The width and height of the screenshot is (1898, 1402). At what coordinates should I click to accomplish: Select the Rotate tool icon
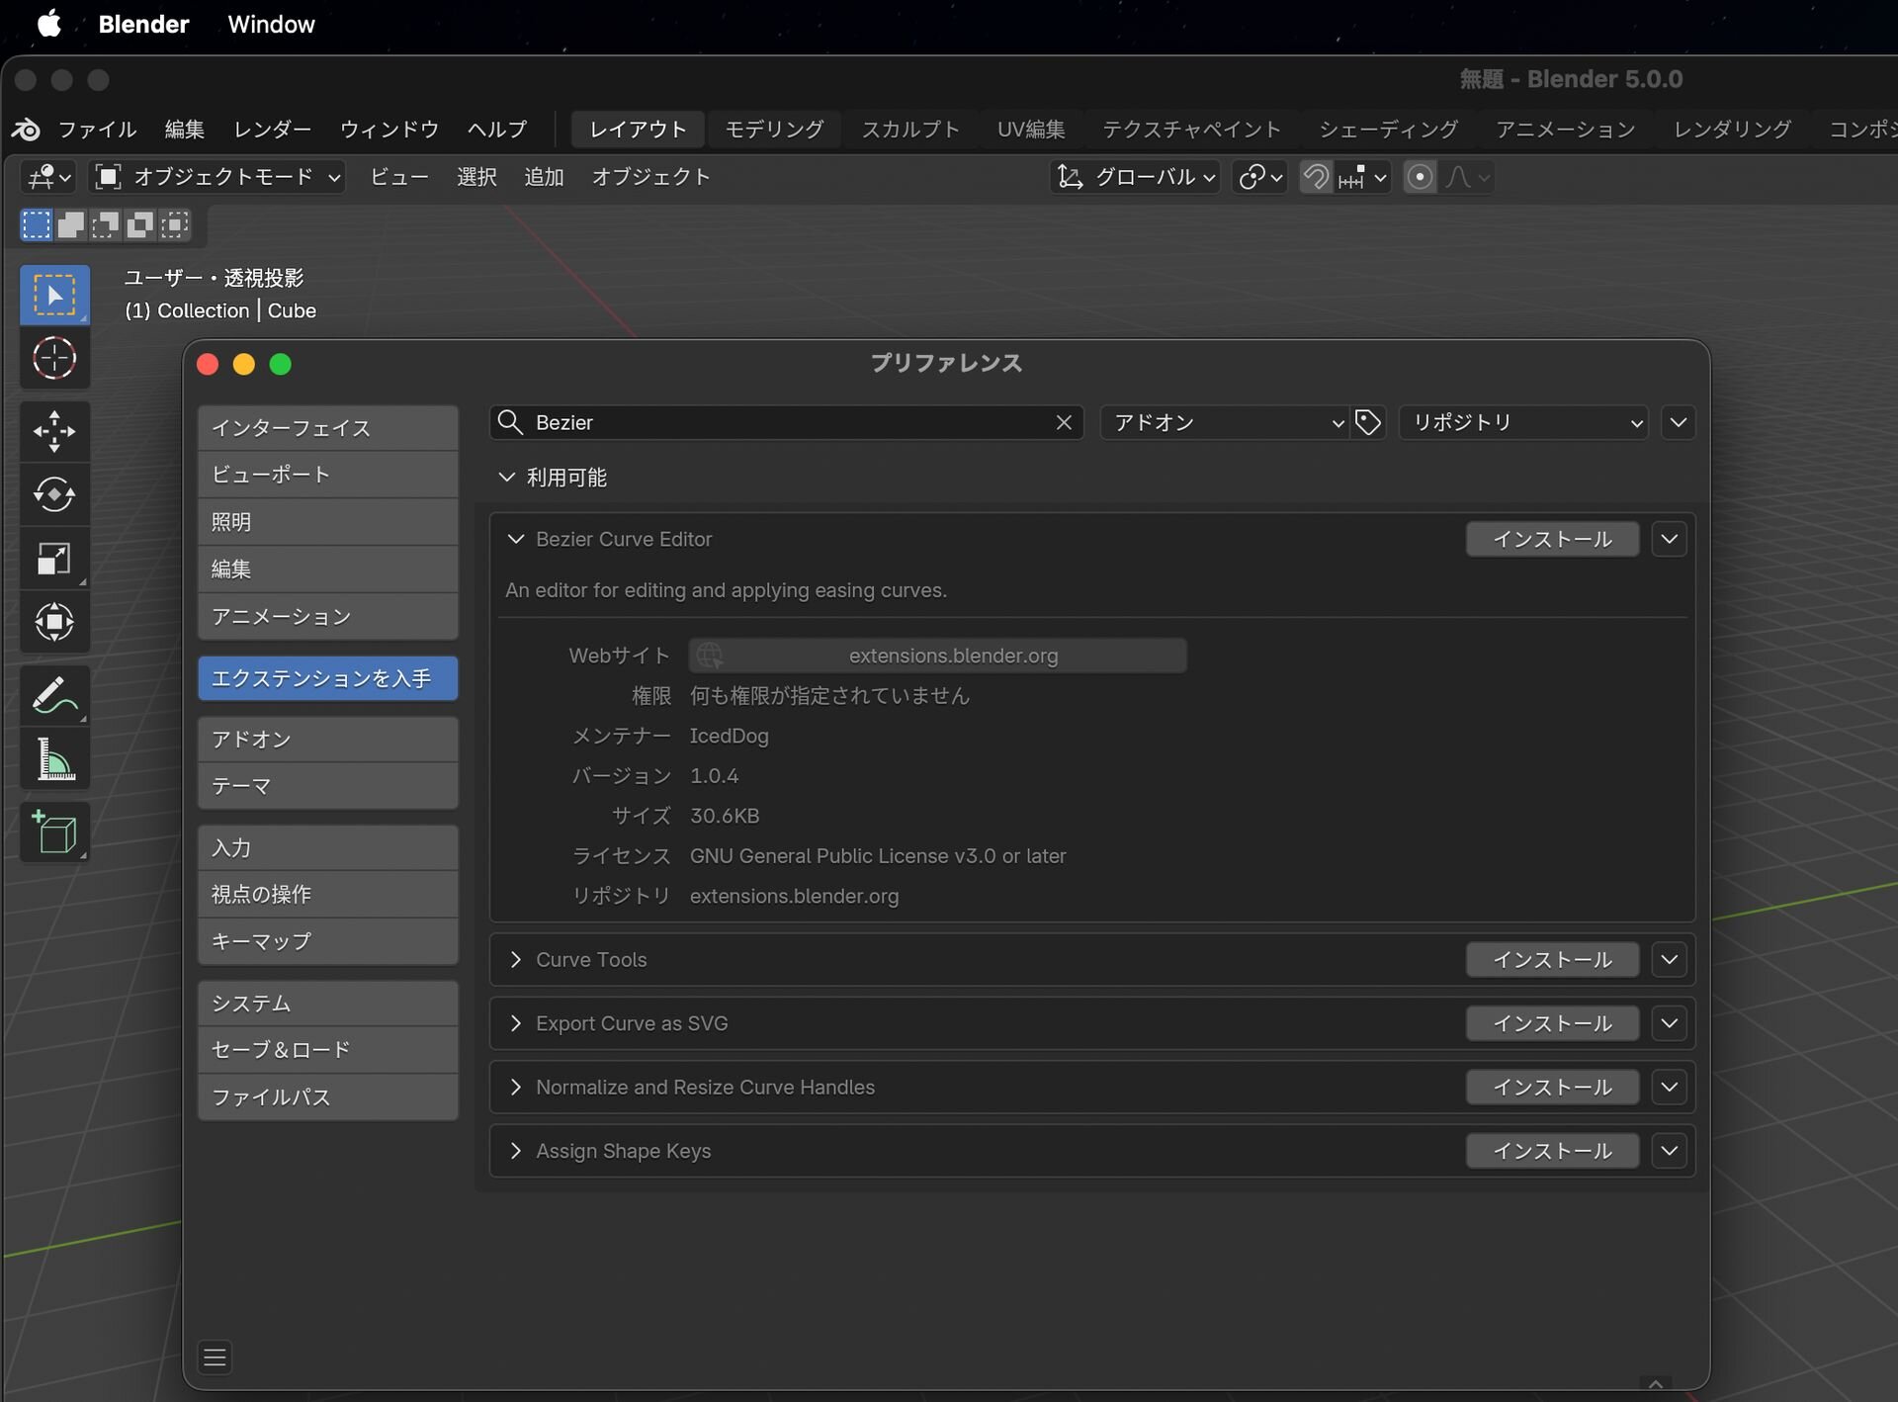click(54, 494)
